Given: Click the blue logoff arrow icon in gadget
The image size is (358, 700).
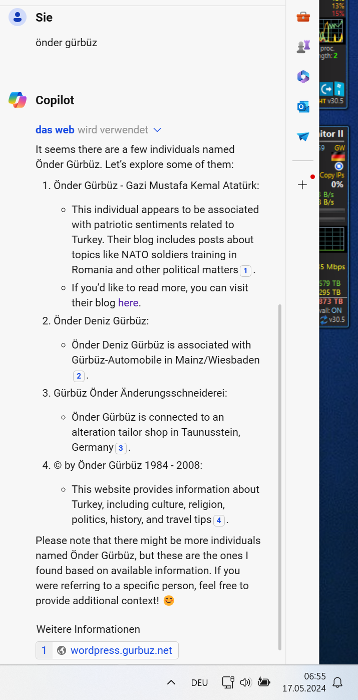Looking at the screenshot, I should [326, 89].
